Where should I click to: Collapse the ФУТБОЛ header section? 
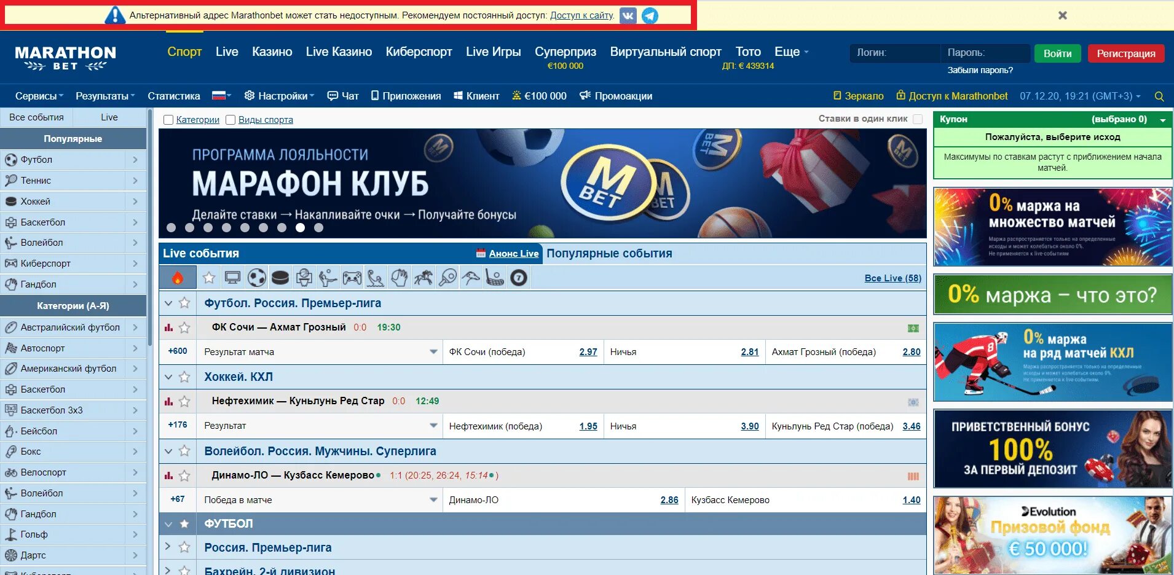pyautogui.click(x=168, y=524)
